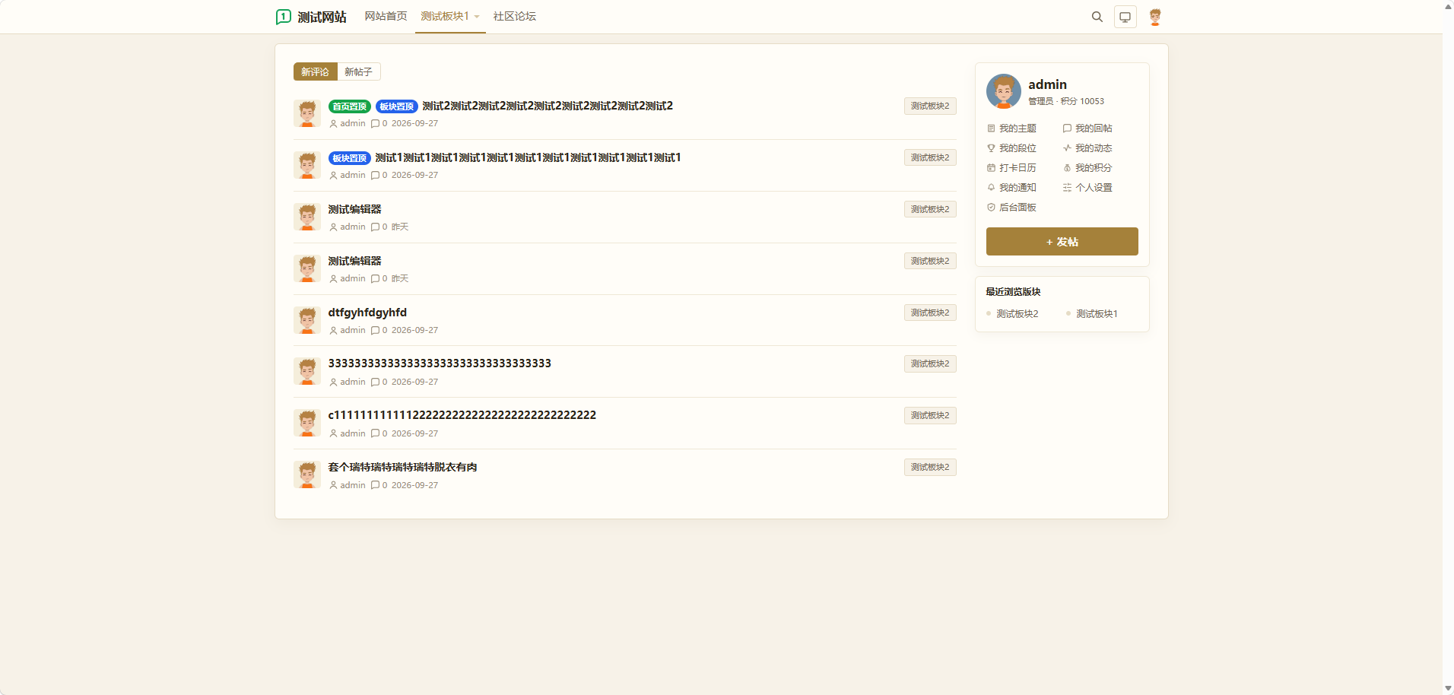Viewport: 1454px width, 695px height.
Task: Open 我的段位 in the sidebar
Action: tap(1012, 148)
